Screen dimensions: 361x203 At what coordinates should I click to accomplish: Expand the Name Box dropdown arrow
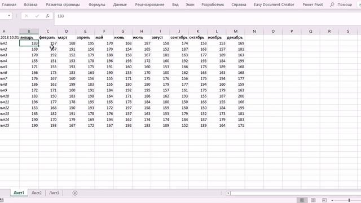(x=9, y=16)
